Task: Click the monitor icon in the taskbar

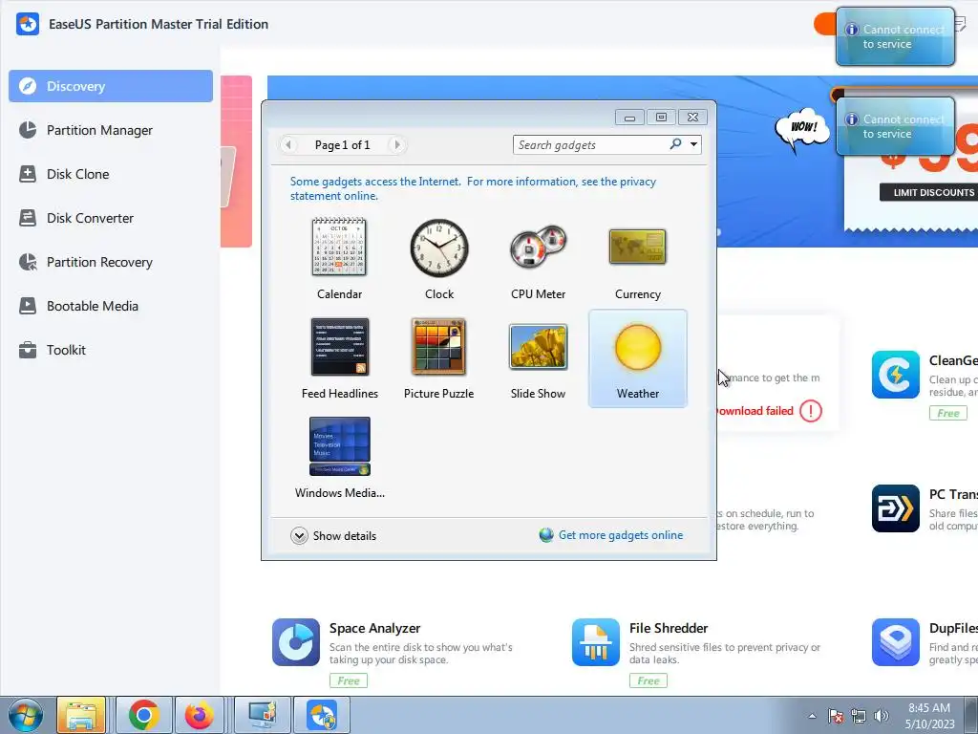Action: 263,715
